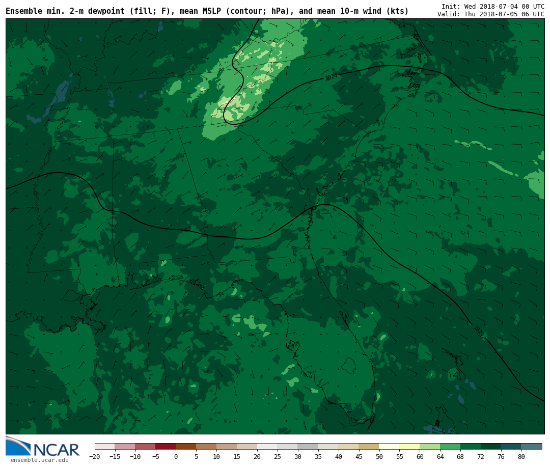Choose the pale yellow swatch between 50 and 55
The image size is (550, 466).
389,447
